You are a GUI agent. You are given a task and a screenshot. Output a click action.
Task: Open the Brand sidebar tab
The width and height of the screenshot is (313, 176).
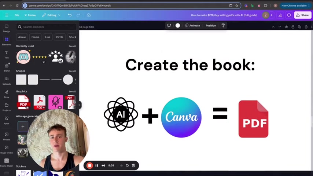[6, 67]
